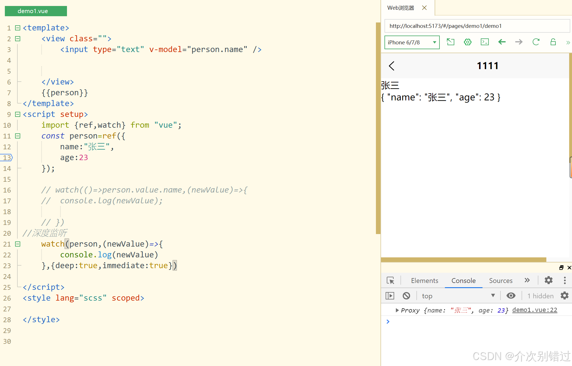Open the demo1.vue:22 source link
Image resolution: width=572 pixels, height=366 pixels.
point(534,310)
